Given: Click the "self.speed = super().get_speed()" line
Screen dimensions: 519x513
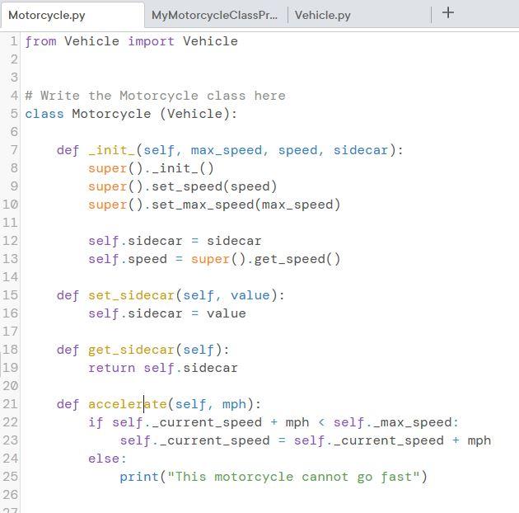Looking at the screenshot, I should coord(214,259).
